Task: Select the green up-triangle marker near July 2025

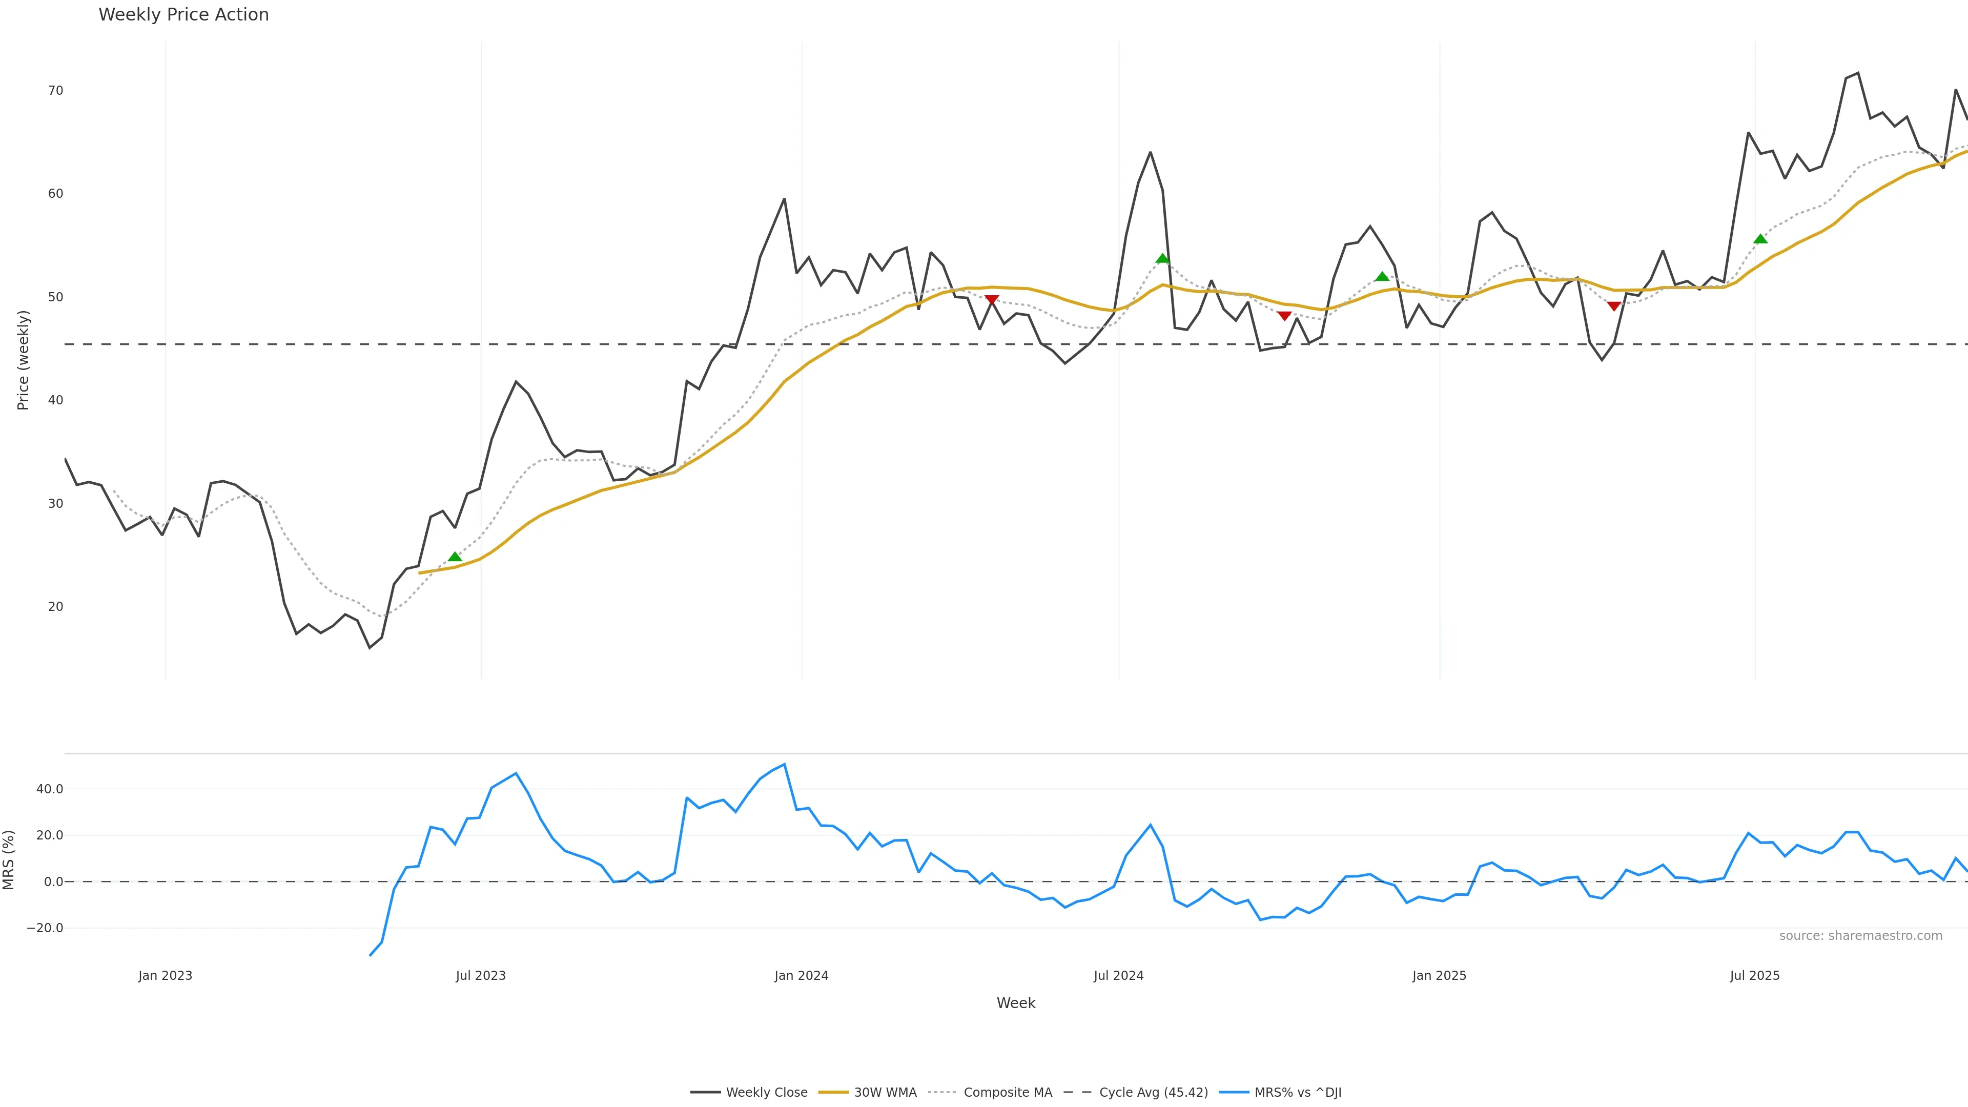Action: pos(1760,239)
